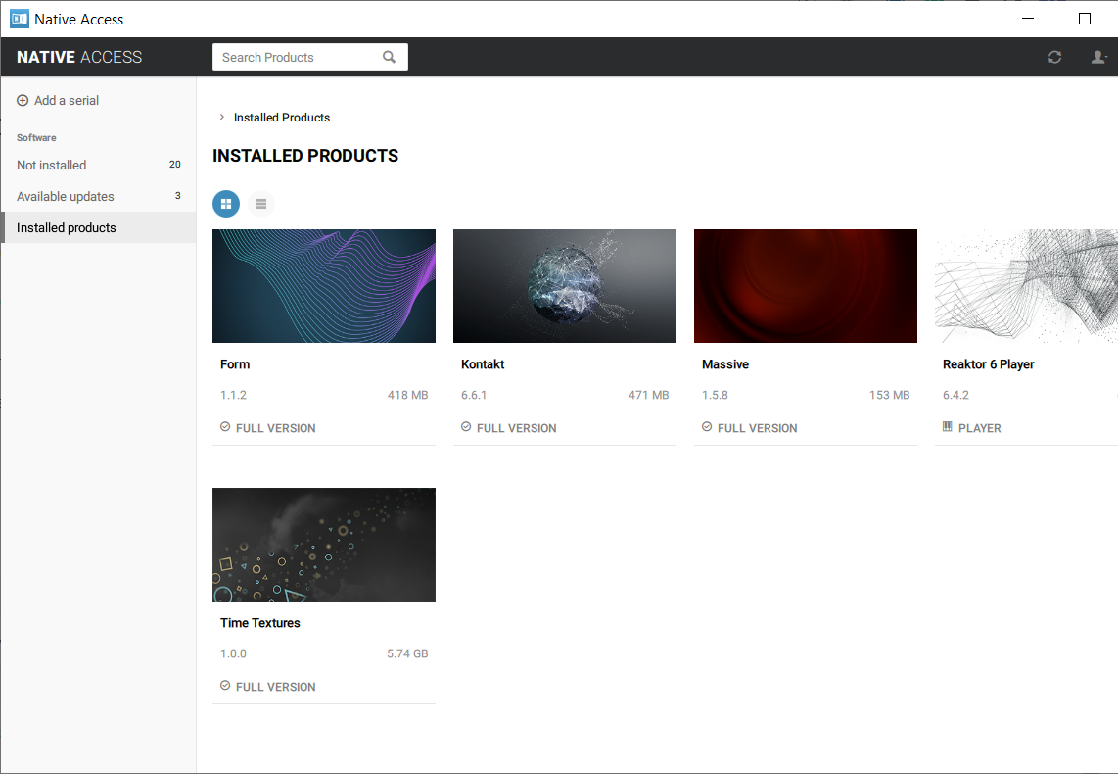The image size is (1118, 774).
Task: Click the 5.74 GB size label
Action: coord(407,654)
